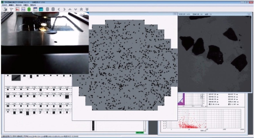Viewport: 254px width, 138px height.
Task: Open the 测试(M) menu
Action: (18, 5)
